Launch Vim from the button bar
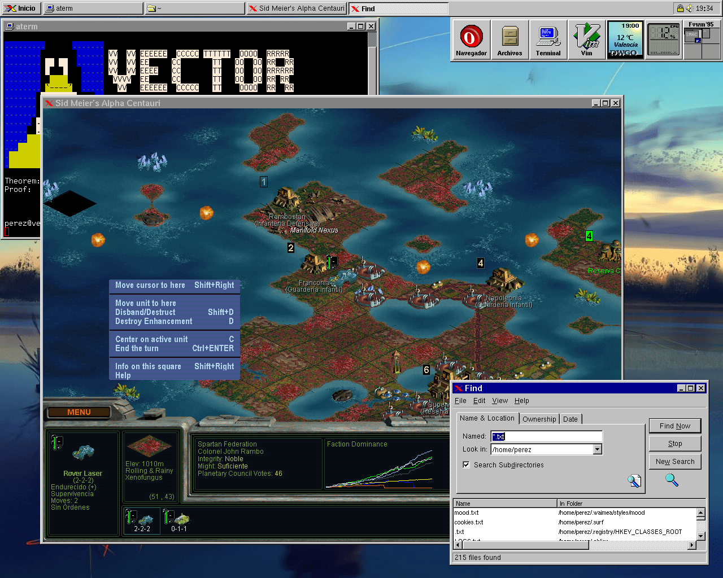Image resolution: width=723 pixels, height=578 pixels. 587,40
